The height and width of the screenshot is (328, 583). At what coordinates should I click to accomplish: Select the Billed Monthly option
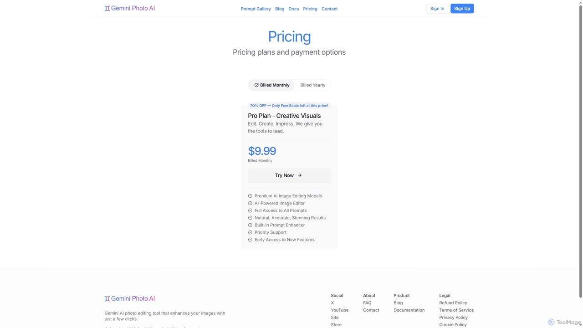pyautogui.click(x=271, y=85)
